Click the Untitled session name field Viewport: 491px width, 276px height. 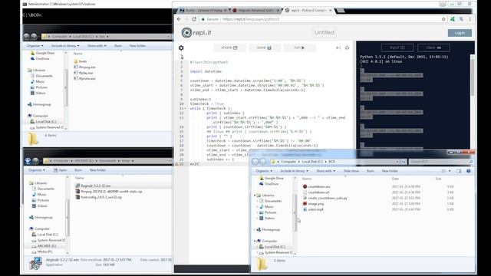324,32
